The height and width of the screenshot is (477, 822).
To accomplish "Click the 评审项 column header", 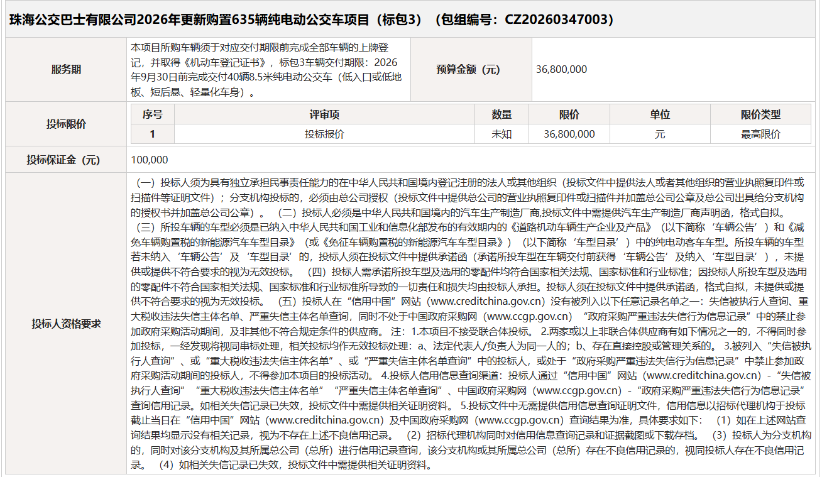I will click(x=324, y=115).
